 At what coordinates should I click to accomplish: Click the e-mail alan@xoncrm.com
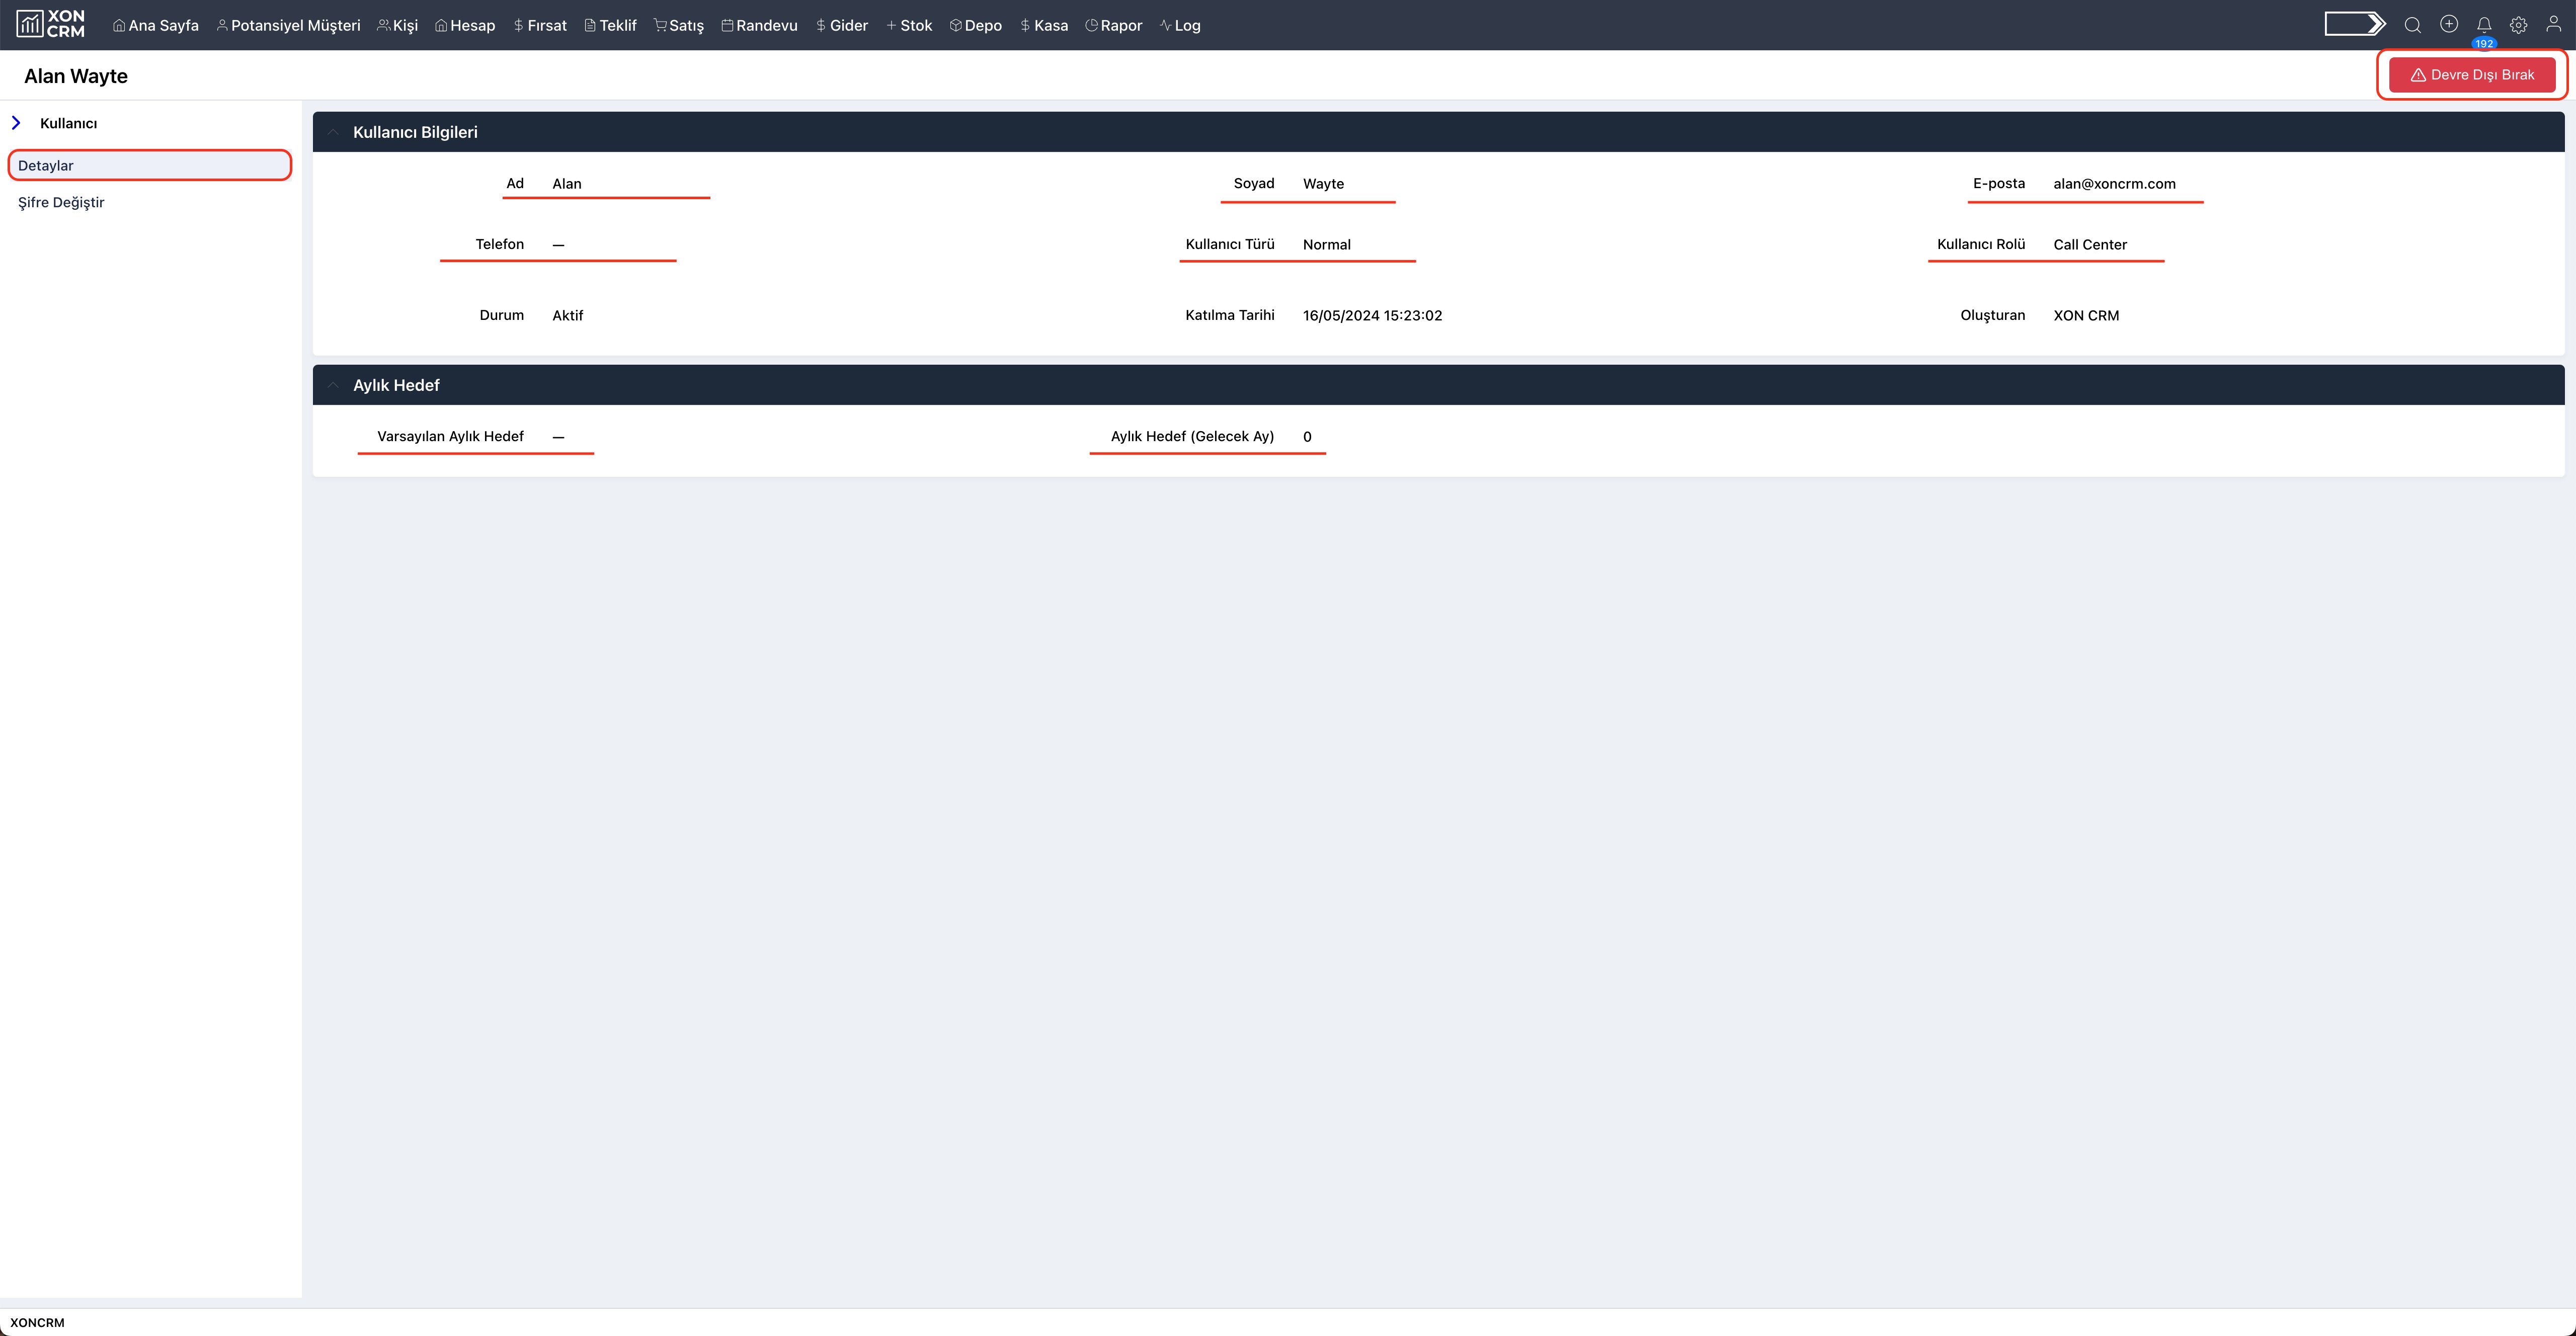point(2114,183)
